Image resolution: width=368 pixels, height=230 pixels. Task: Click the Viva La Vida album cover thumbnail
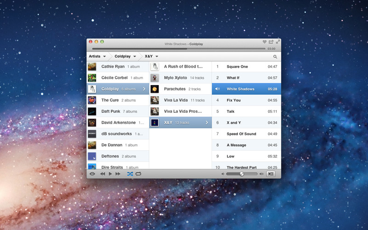pos(155,100)
